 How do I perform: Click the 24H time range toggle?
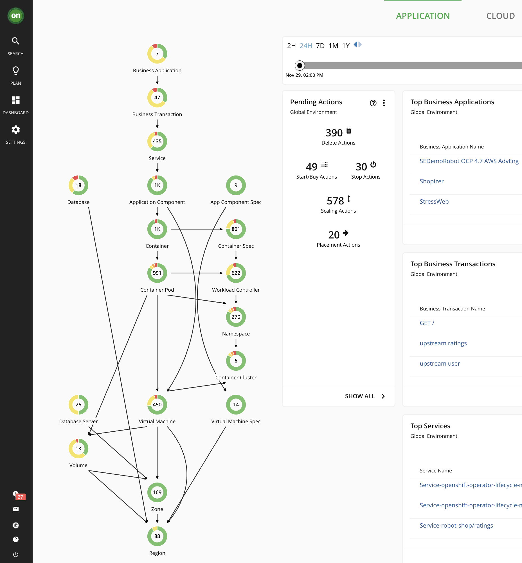pyautogui.click(x=306, y=45)
